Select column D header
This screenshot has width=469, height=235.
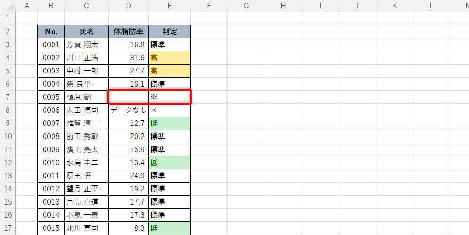click(x=129, y=6)
